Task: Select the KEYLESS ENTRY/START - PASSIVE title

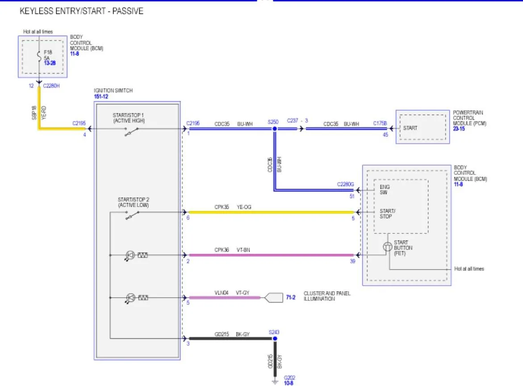Action: [x=81, y=11]
